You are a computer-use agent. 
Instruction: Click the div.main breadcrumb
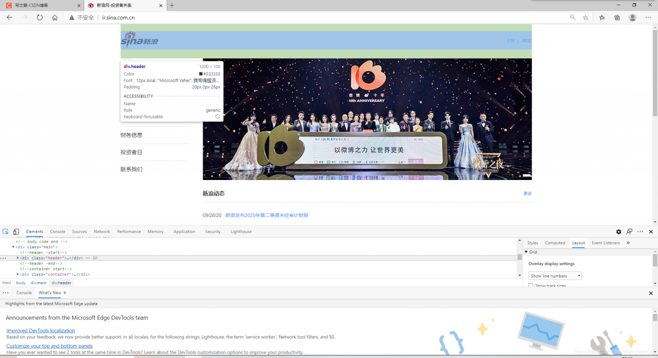[x=39, y=283]
